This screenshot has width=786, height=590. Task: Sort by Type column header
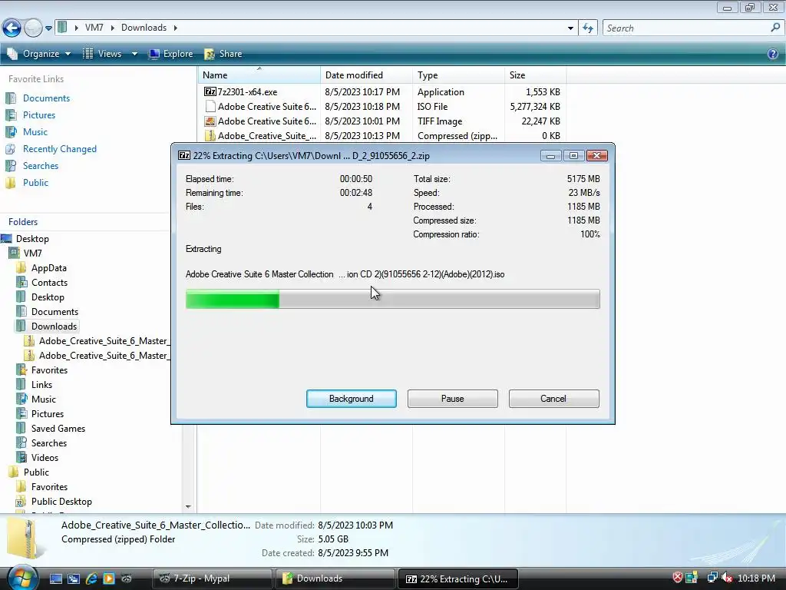[459, 75]
